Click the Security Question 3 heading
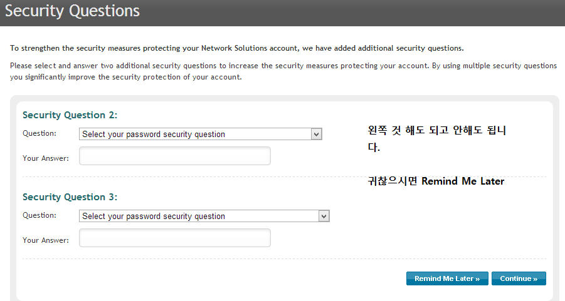The height and width of the screenshot is (301, 565). tap(70, 197)
